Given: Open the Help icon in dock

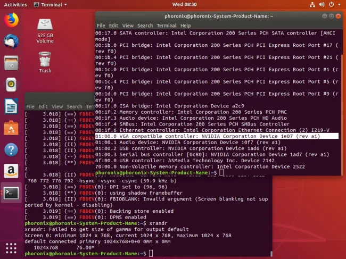Looking at the screenshot, I should (11, 149).
